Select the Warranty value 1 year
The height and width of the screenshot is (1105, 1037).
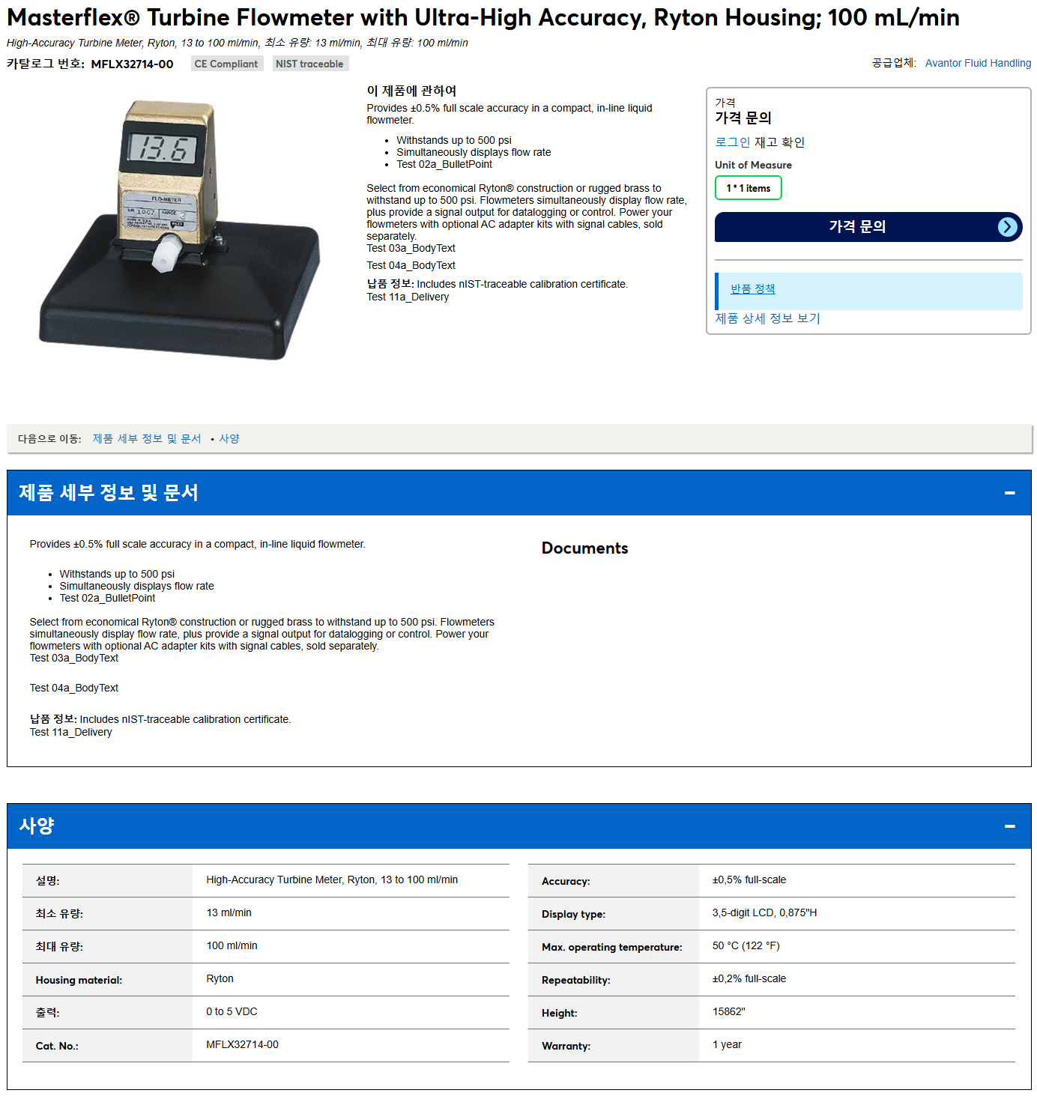click(727, 1044)
